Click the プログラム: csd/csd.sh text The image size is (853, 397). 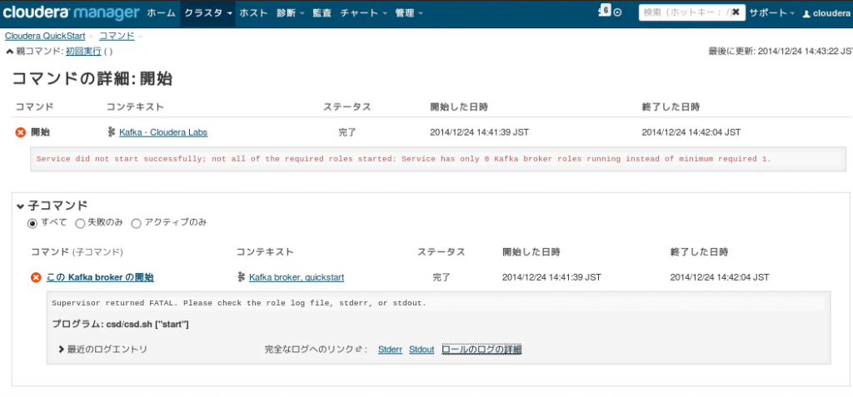pyautogui.click(x=120, y=325)
